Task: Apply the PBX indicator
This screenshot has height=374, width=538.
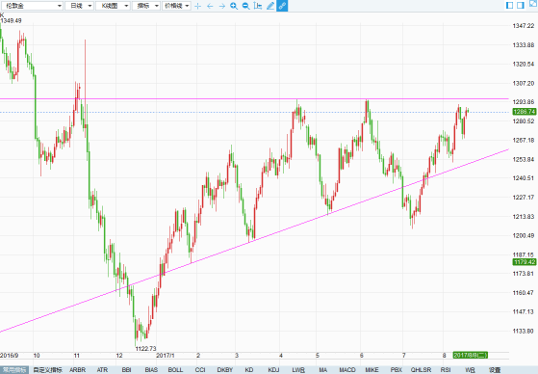Action: coord(397,370)
